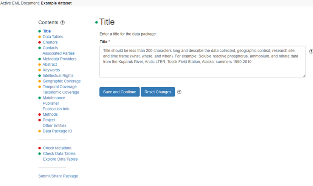The width and height of the screenshot is (313, 186).
Task: Click the large Title page heading
Action: 107,22
